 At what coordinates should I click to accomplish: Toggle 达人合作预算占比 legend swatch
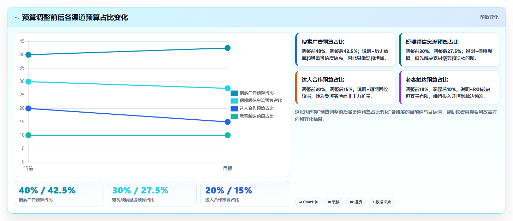pos(234,108)
